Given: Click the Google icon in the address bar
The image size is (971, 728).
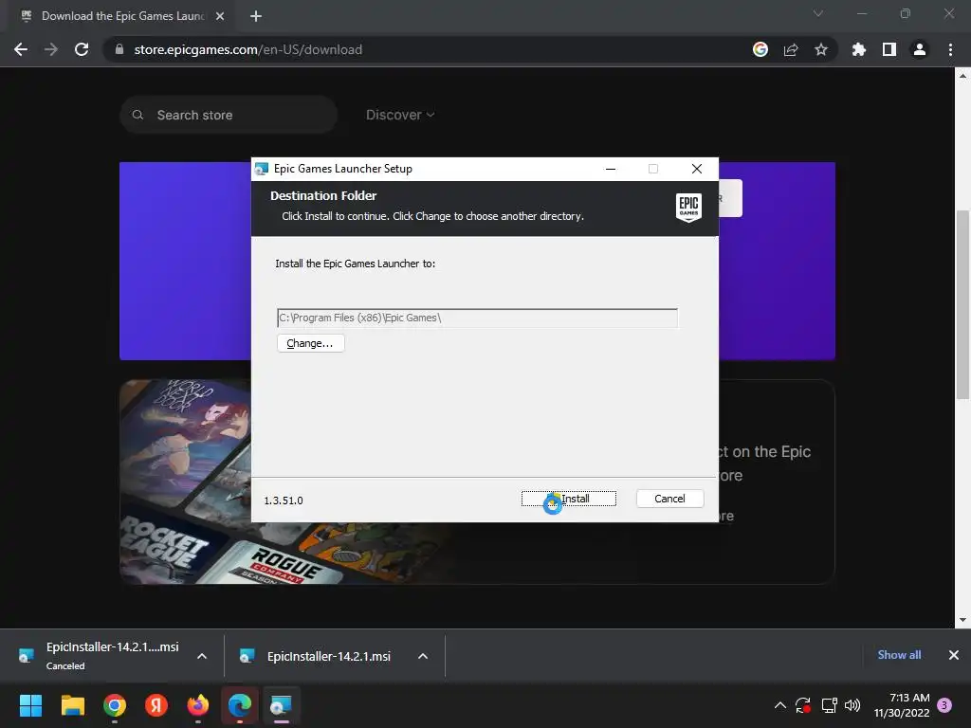Looking at the screenshot, I should [760, 49].
